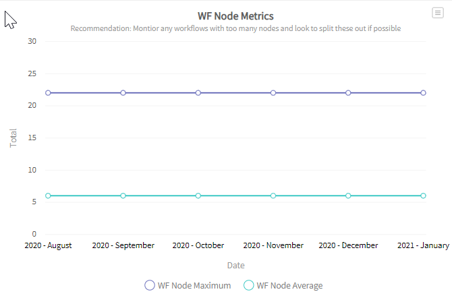
Task: Select WF Node Maximum point for 2020 - October
Action: (x=198, y=92)
